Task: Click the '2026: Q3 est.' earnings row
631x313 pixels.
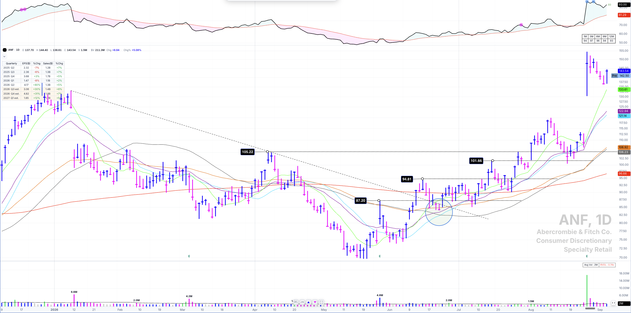Action: click(x=33, y=89)
